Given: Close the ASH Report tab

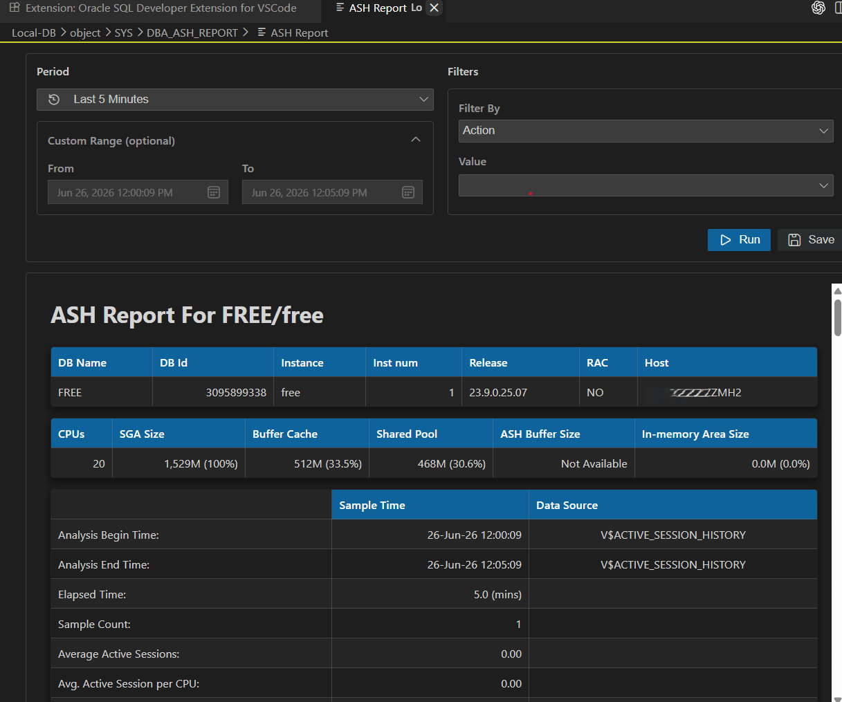Looking at the screenshot, I should click(434, 8).
